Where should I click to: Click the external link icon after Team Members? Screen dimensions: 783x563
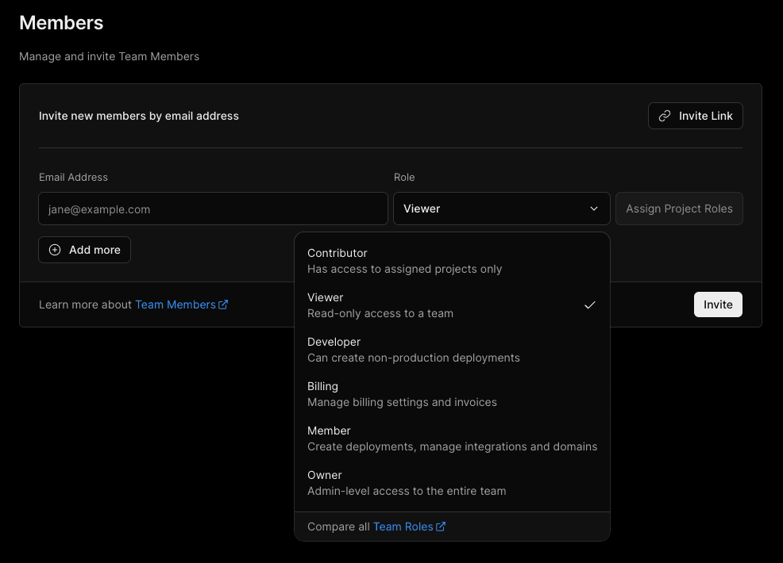pos(223,304)
